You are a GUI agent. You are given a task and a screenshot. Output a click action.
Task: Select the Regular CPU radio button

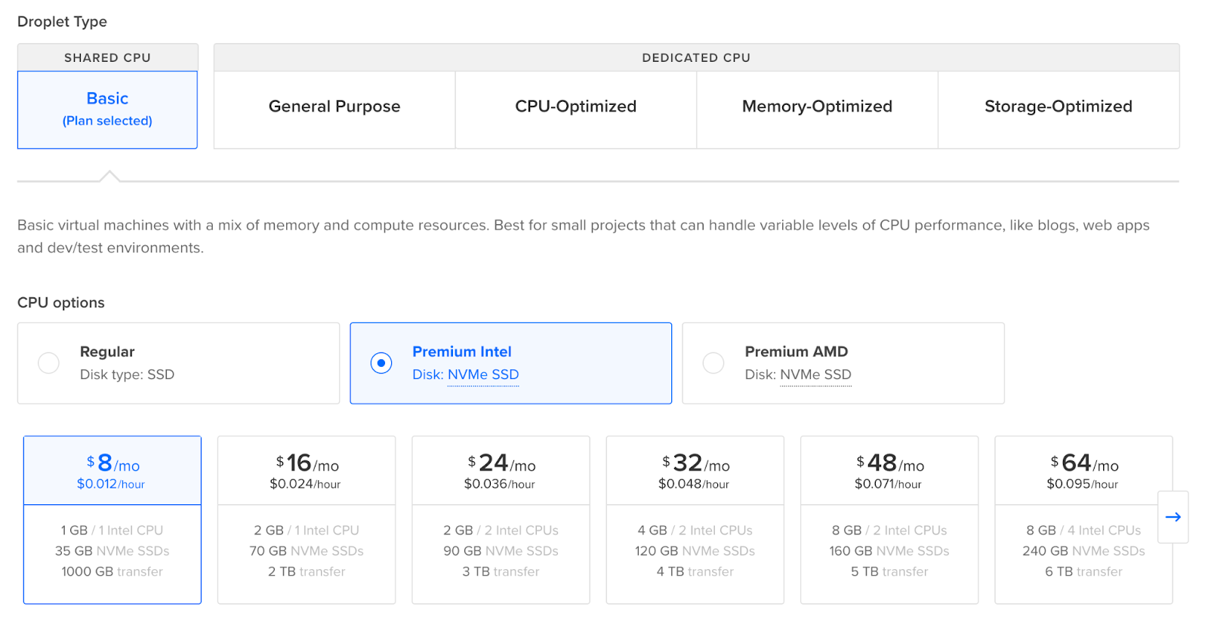pyautogui.click(x=49, y=363)
